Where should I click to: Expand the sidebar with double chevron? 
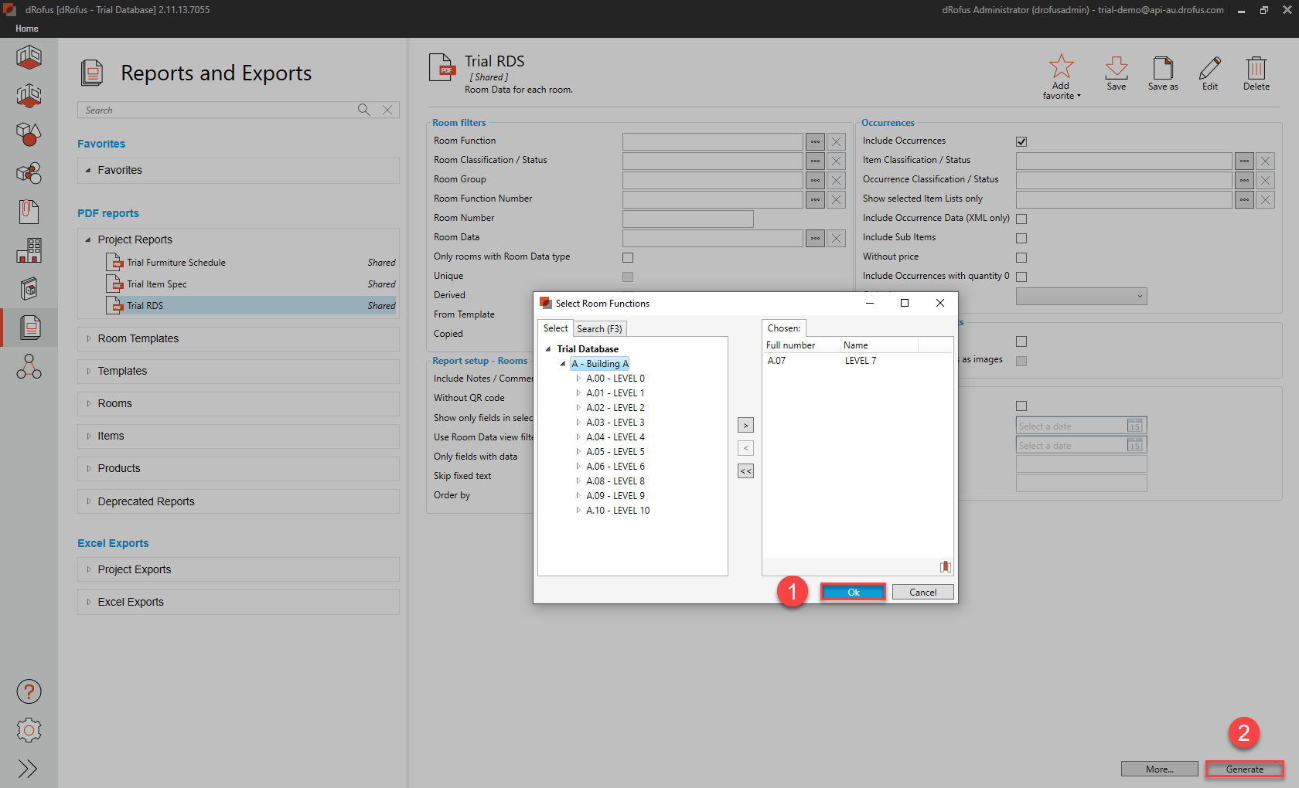coord(29,769)
